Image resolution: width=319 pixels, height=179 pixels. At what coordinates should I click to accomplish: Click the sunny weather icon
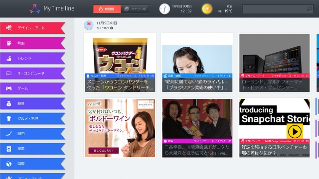click(207, 9)
